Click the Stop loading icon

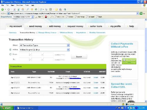[14, 9]
